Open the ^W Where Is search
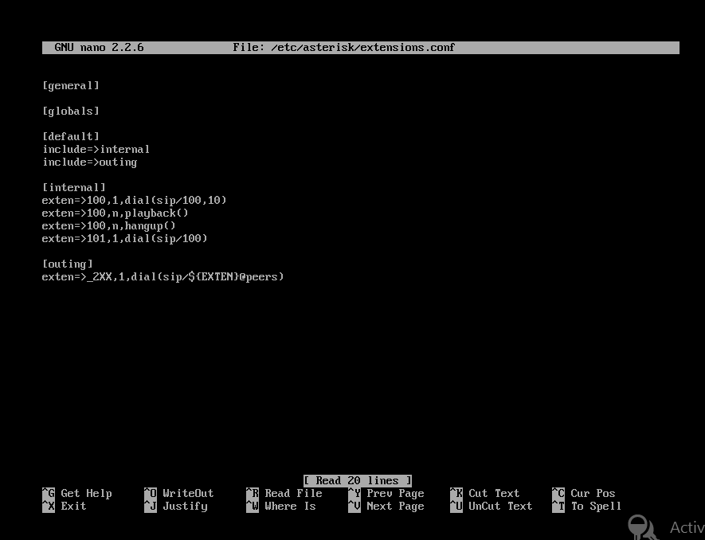The image size is (705, 540). point(280,506)
